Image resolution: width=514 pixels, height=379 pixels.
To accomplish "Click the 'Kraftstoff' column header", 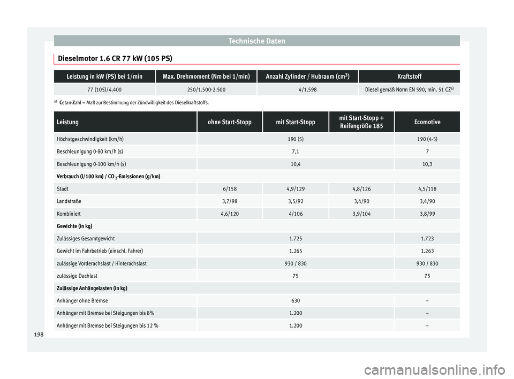I will point(409,77).
